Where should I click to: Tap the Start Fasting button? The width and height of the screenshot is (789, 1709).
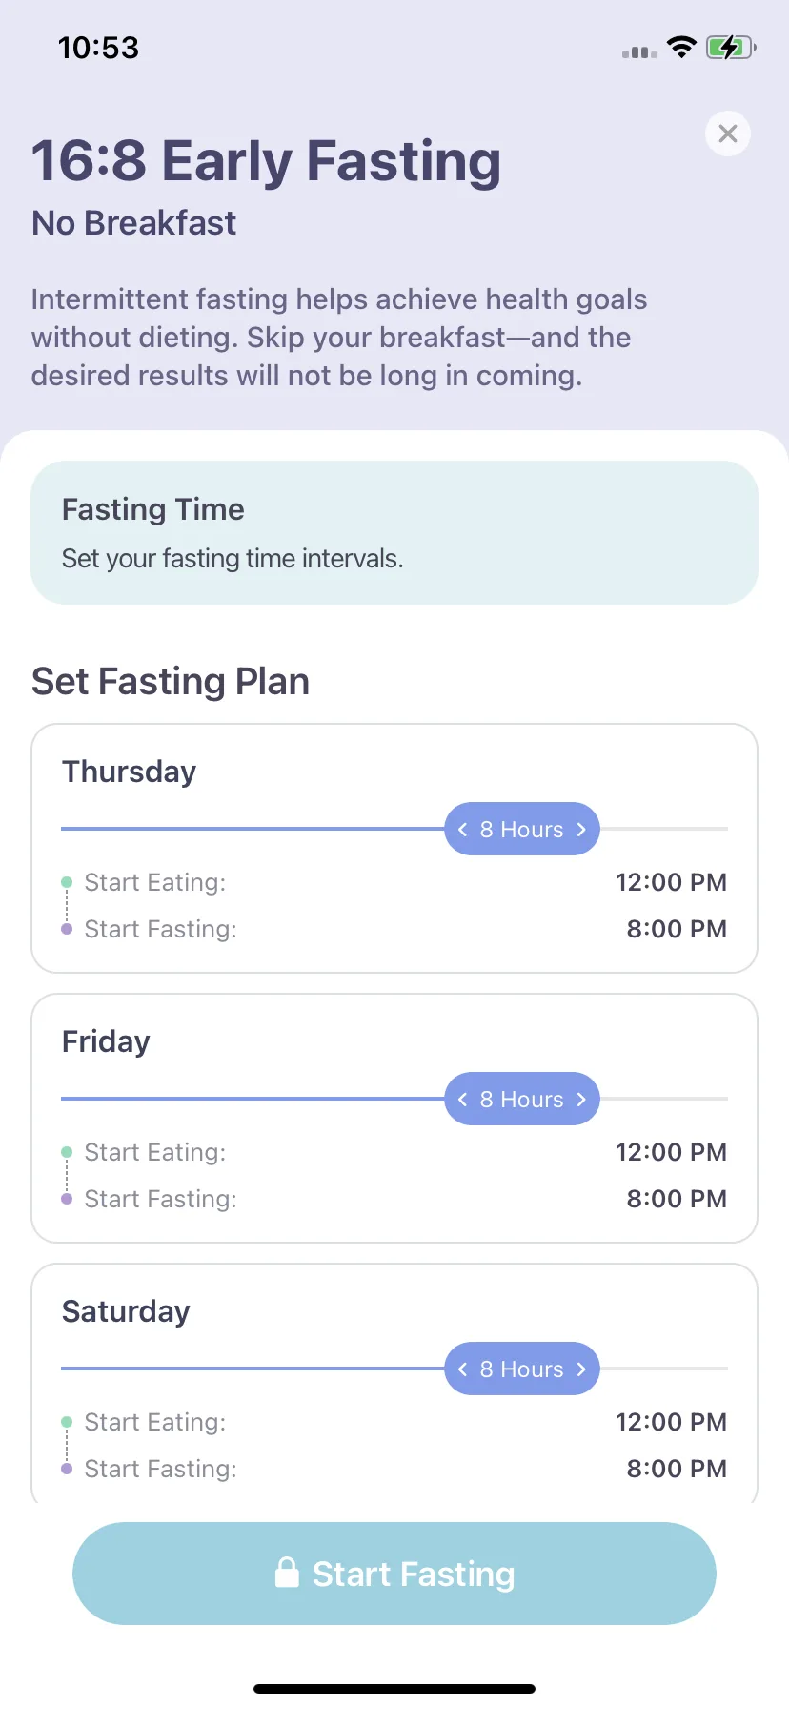pos(394,1574)
